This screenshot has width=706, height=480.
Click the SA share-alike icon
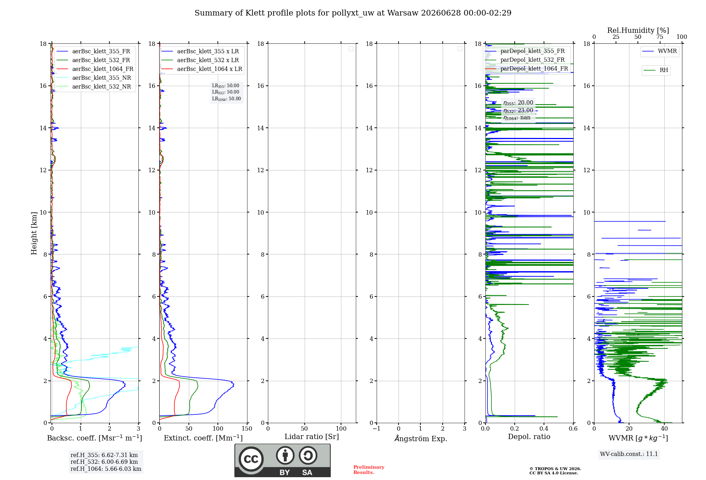pyautogui.click(x=308, y=455)
